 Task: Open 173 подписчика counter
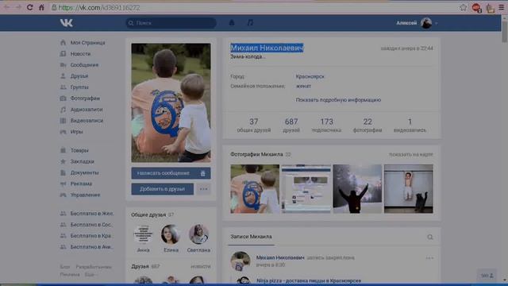[x=326, y=125]
